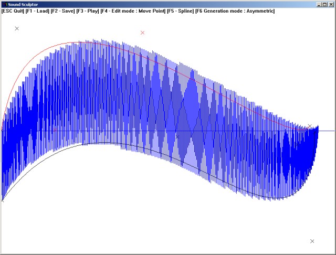Click the [F5 - Spline] label

(181, 11)
